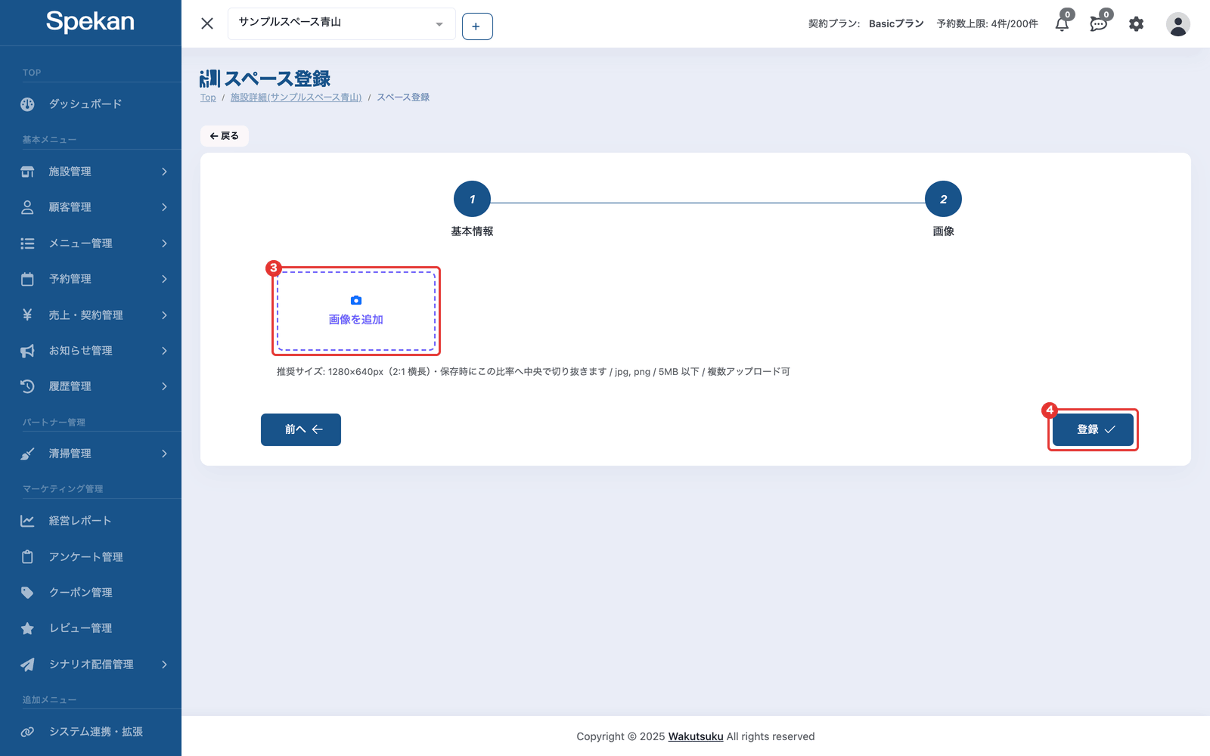The image size is (1210, 756).
Task: Close the sidebar with the X icon
Action: (x=207, y=23)
